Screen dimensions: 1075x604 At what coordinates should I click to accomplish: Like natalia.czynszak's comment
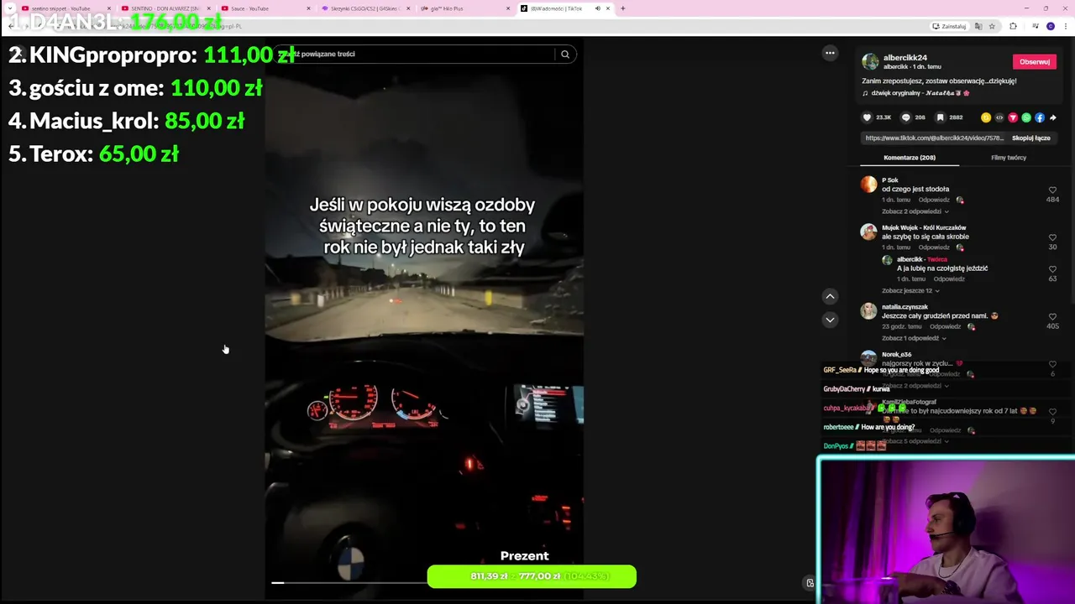pyautogui.click(x=1052, y=316)
